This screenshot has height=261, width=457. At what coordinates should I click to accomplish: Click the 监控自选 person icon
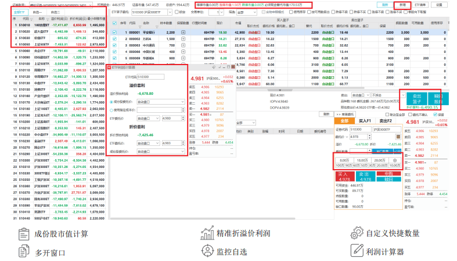[207, 251]
